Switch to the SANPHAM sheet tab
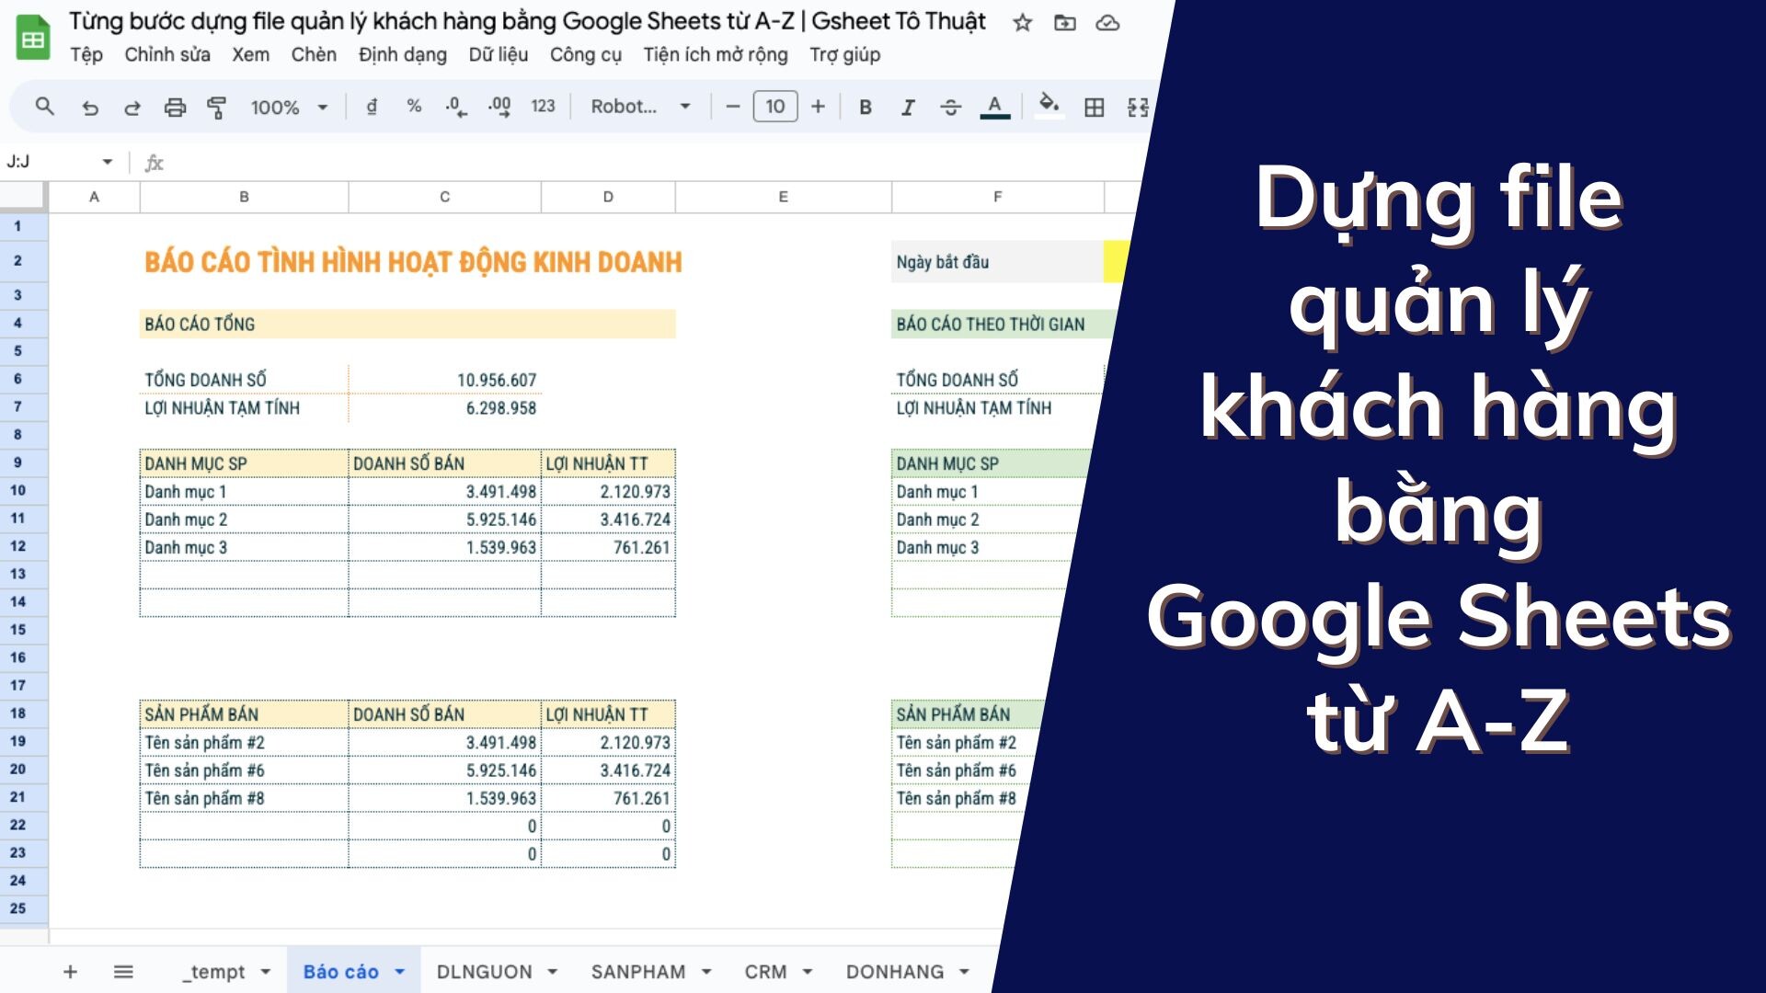The height and width of the screenshot is (993, 1766). coord(640,971)
